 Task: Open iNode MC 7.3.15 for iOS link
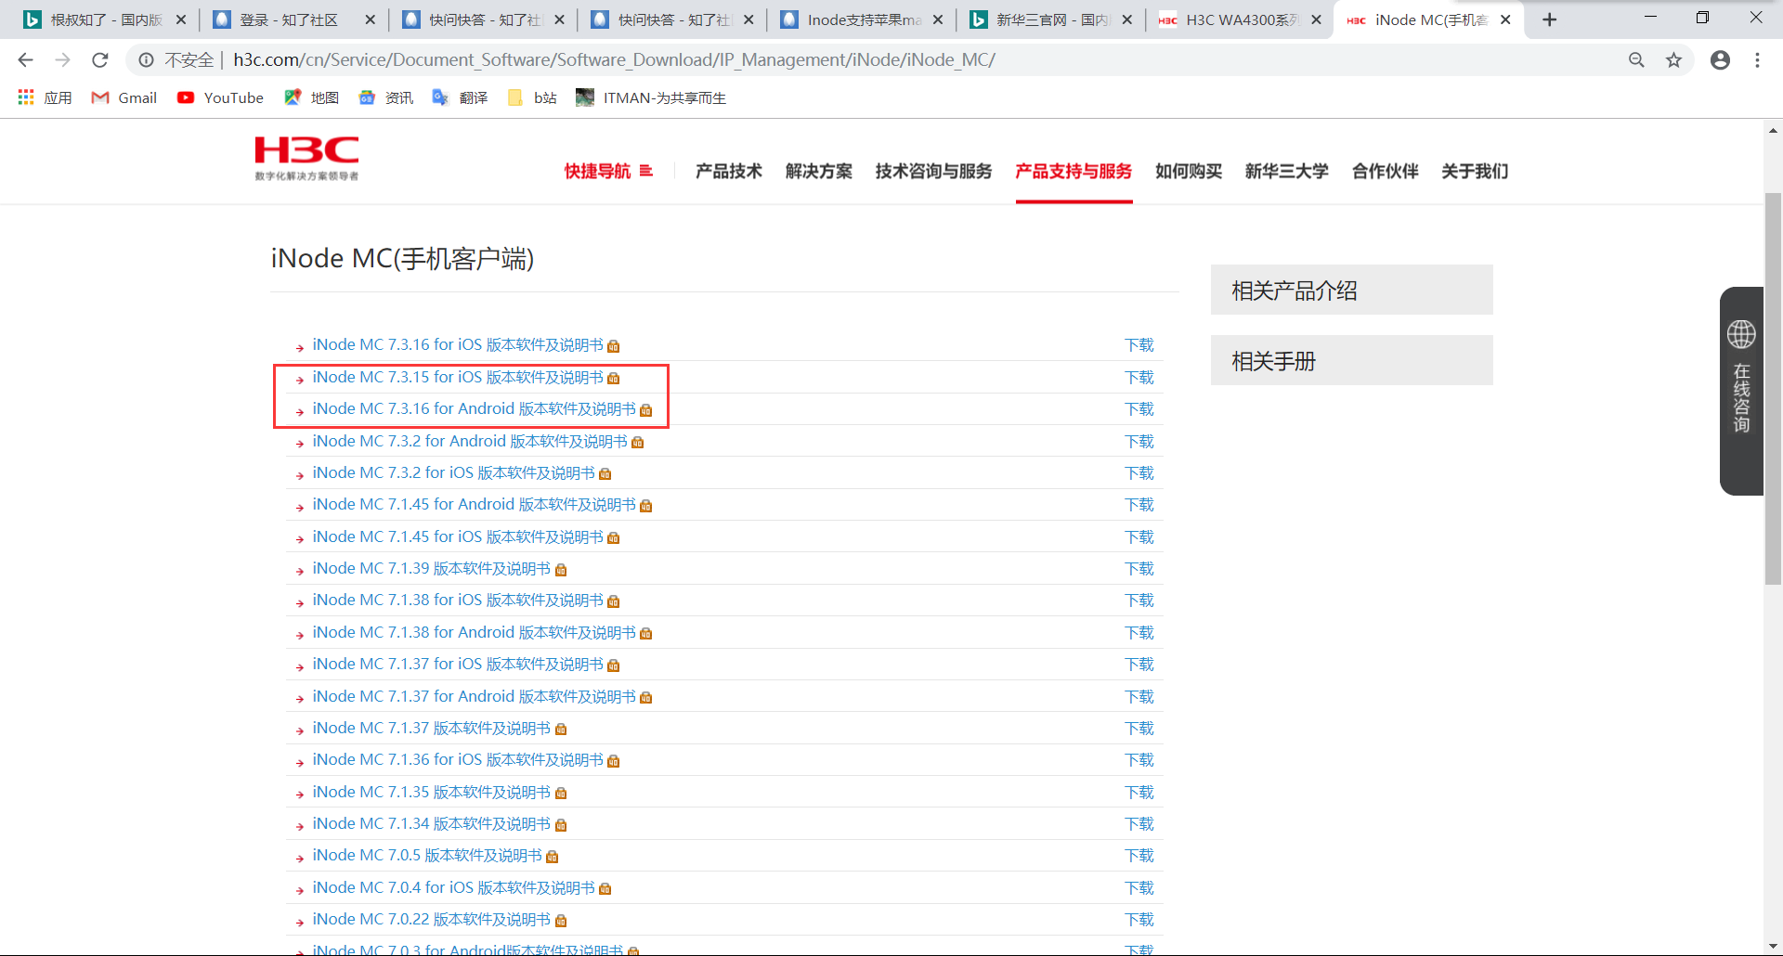(x=458, y=378)
